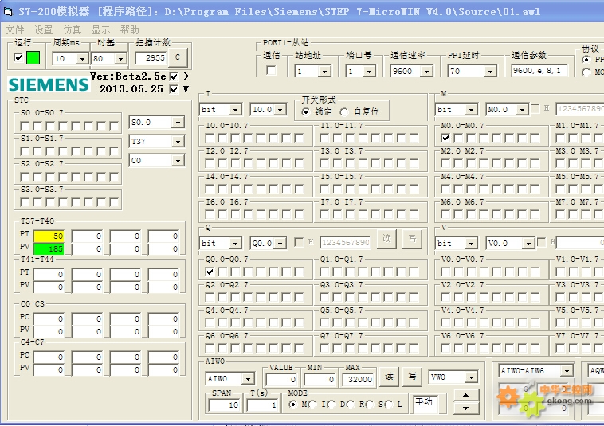Click the 读 button in Q section
Image resolution: width=604 pixels, height=426 pixels.
click(386, 239)
